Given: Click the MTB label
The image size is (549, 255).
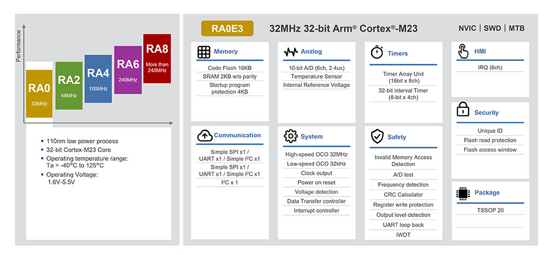Looking at the screenshot, I should tap(517, 28).
